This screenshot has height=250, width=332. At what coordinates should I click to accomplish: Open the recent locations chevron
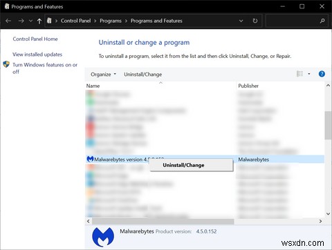(x=30, y=21)
